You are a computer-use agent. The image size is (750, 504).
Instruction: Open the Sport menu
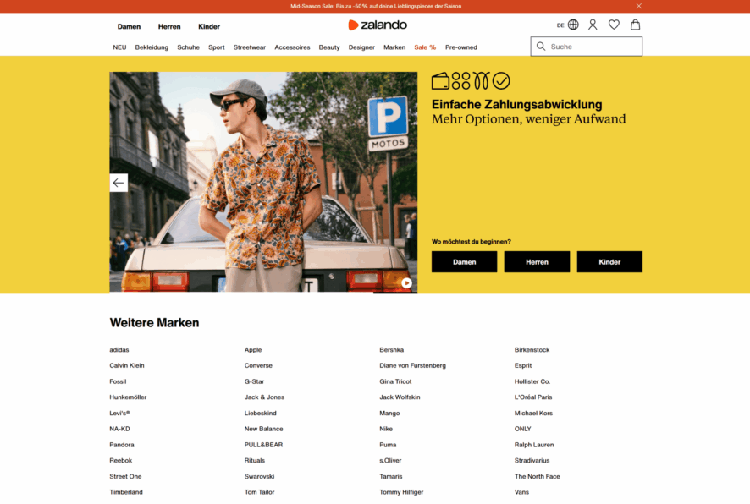point(217,47)
